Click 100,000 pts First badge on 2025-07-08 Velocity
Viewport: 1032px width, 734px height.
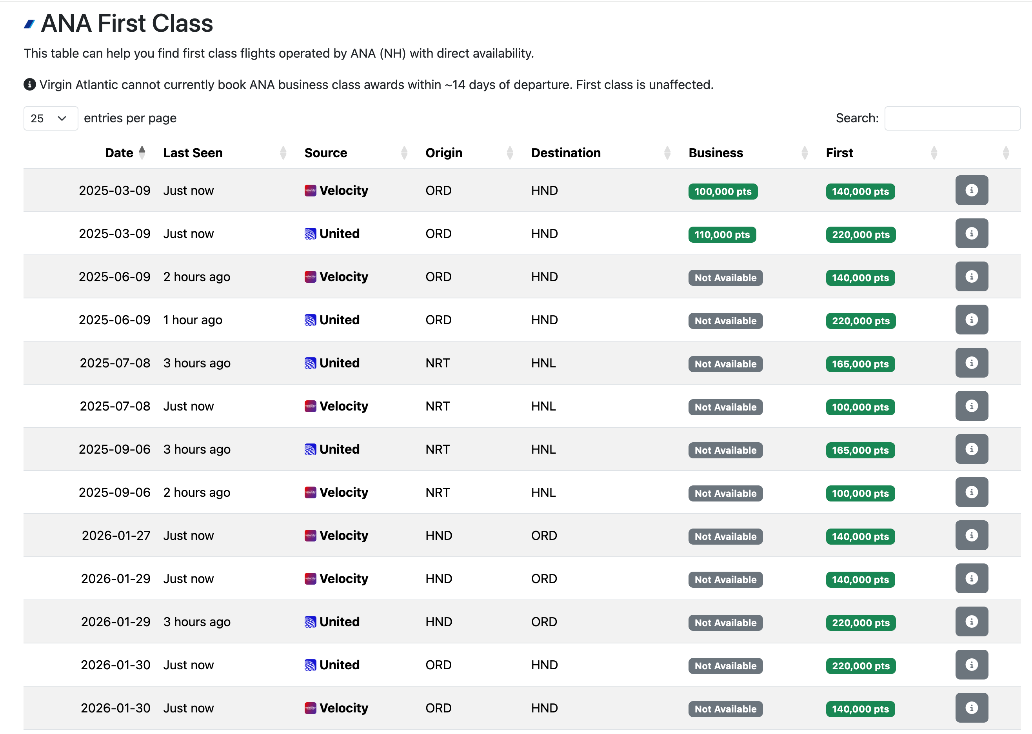[x=860, y=407]
